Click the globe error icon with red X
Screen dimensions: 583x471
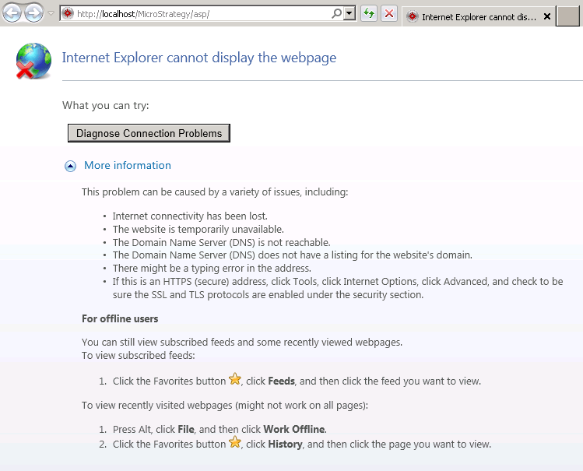[33, 61]
